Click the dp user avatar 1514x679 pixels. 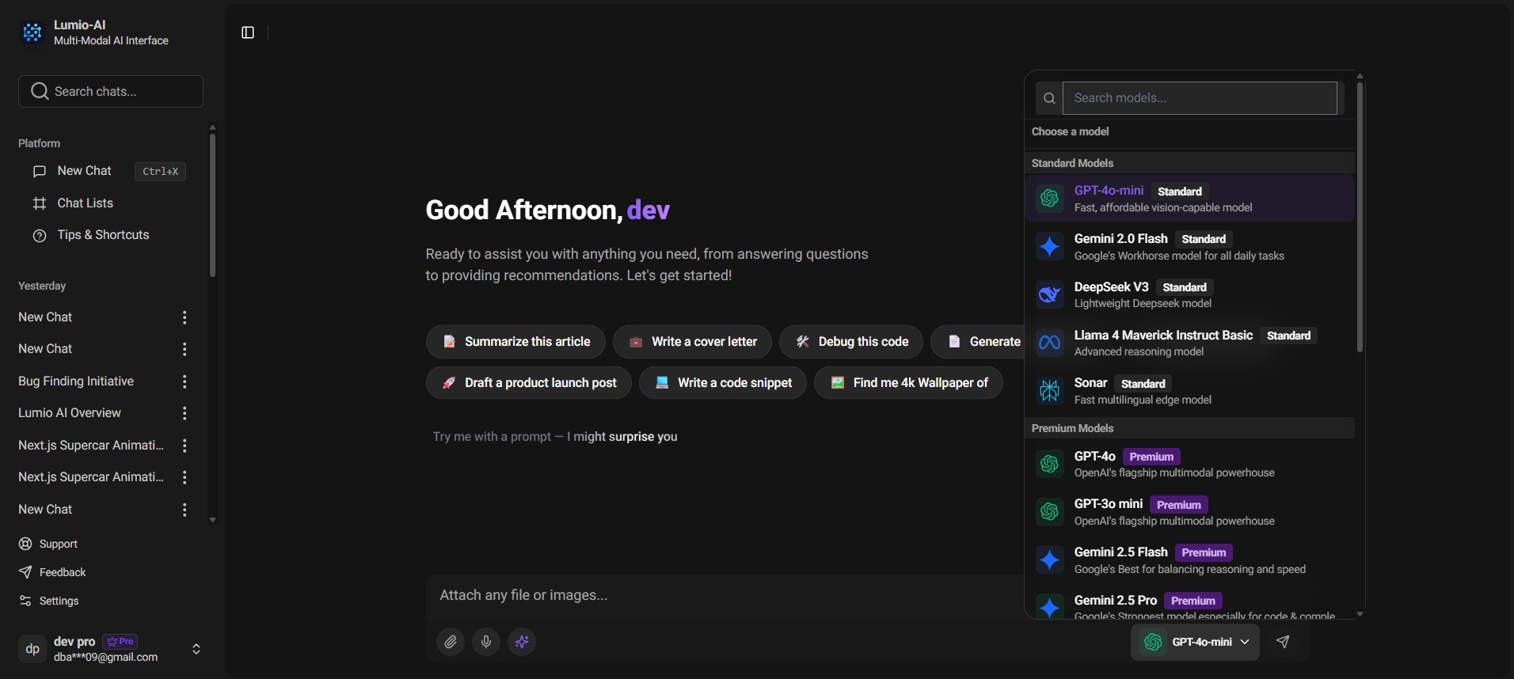32,649
